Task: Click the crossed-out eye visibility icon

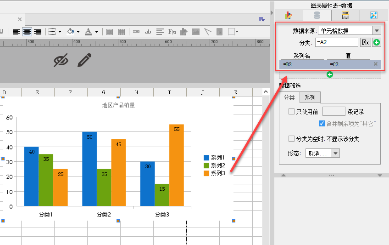Action: coord(61,60)
